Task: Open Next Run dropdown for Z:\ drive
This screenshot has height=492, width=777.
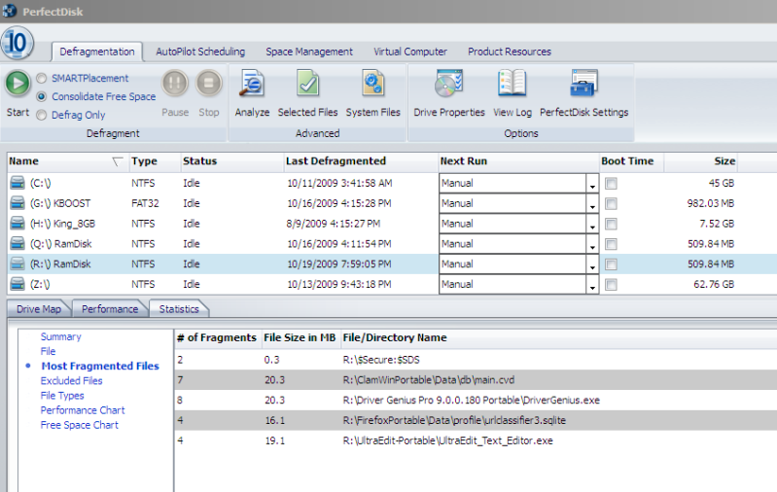Action: pos(592,286)
